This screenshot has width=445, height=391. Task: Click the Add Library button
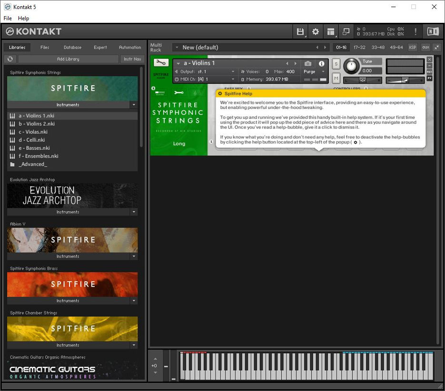coord(68,59)
